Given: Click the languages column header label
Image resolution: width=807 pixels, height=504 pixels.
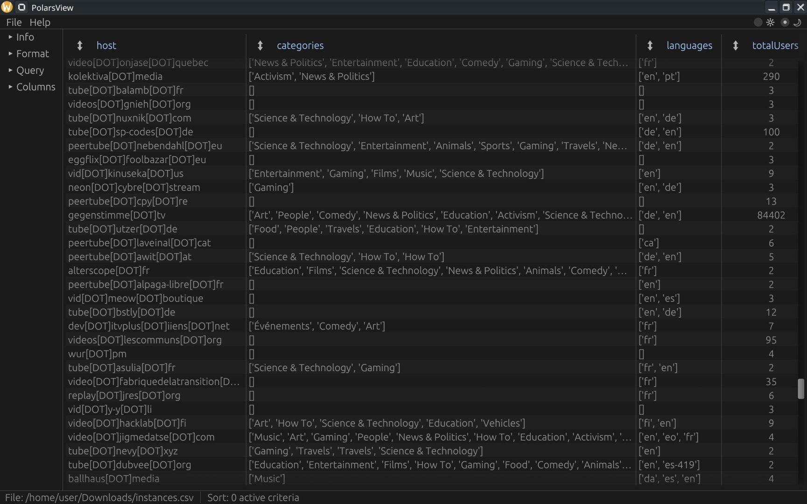Looking at the screenshot, I should tap(689, 45).
